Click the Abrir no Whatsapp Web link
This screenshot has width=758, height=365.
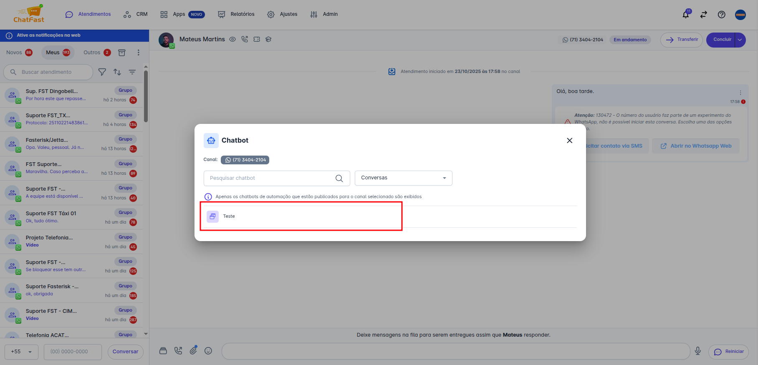click(x=696, y=146)
